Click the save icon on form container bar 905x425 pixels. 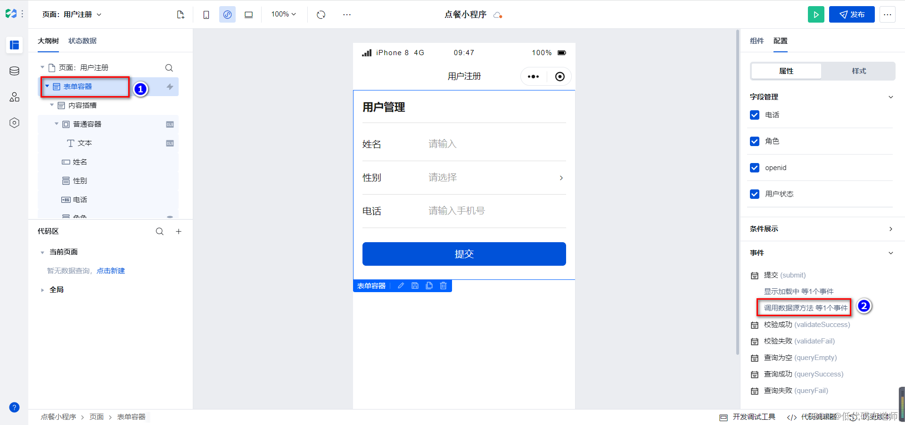(415, 286)
